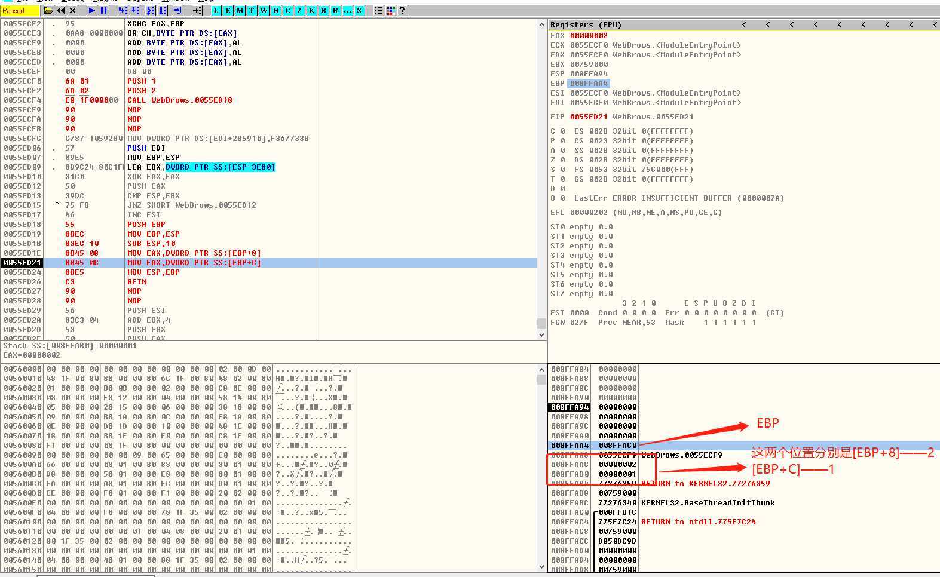The image size is (940, 577).
Task: Select the EIP register value 0055ED21
Action: [589, 116]
